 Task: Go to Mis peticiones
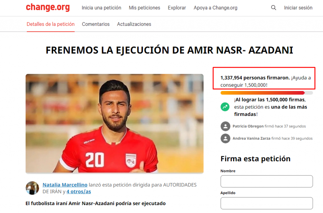tap(144, 8)
